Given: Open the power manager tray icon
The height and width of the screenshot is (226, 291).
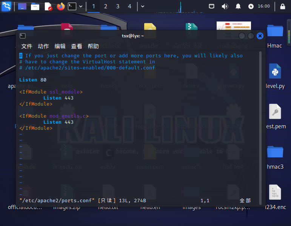Looking at the screenshot, I should tap(251, 6).
